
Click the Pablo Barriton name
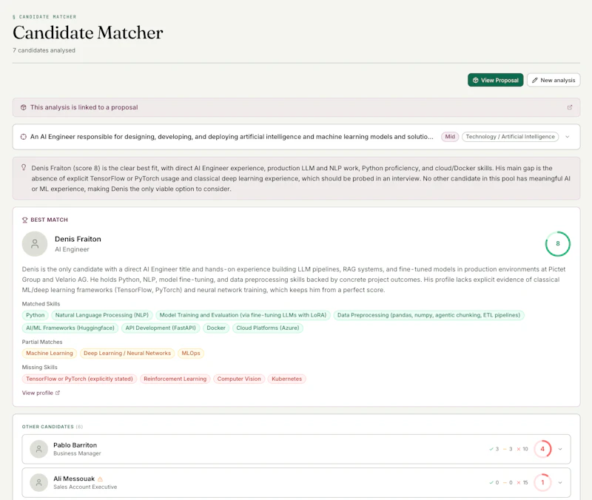pos(75,445)
